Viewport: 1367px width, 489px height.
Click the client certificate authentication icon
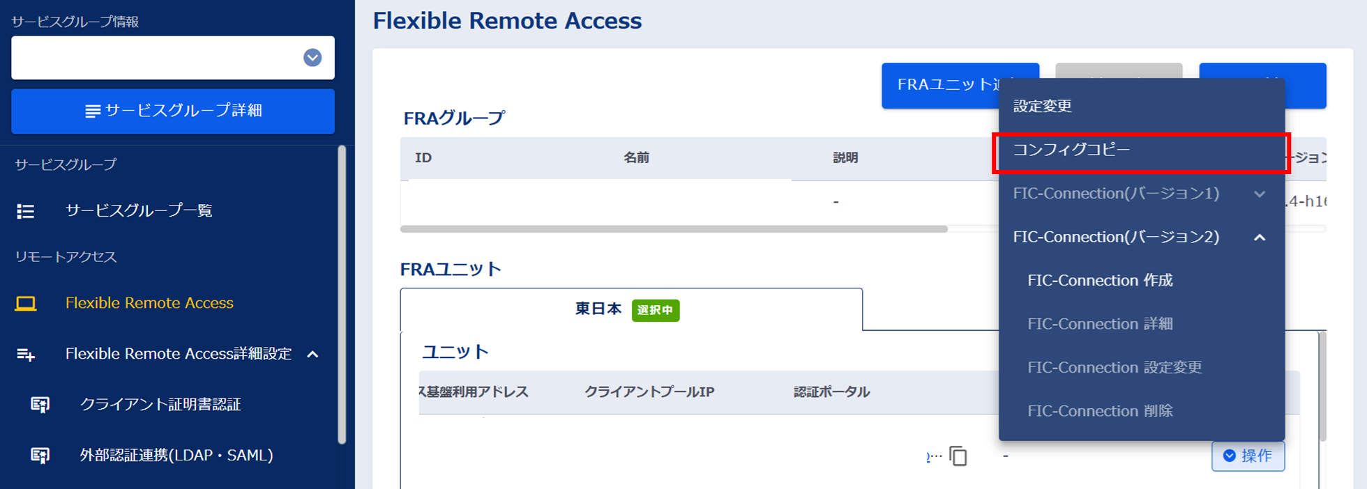pos(40,405)
